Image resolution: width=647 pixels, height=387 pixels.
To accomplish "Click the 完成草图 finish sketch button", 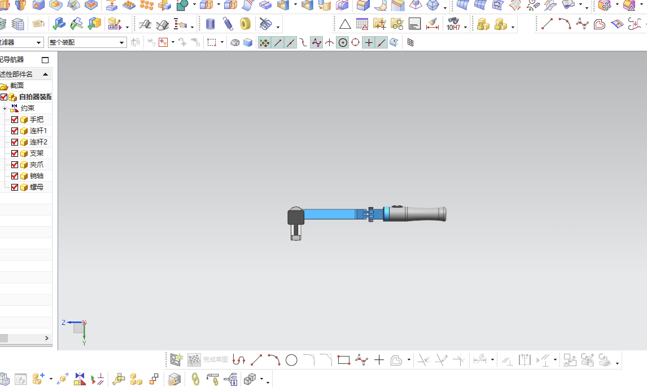I will point(215,360).
